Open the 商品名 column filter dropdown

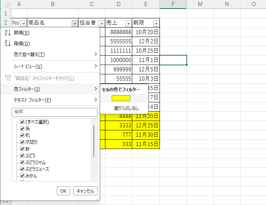click(x=75, y=24)
